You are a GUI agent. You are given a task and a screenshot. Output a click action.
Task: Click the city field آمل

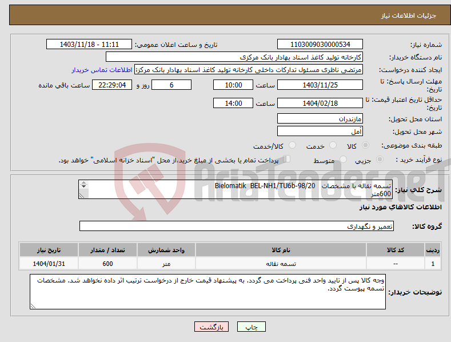320,132
